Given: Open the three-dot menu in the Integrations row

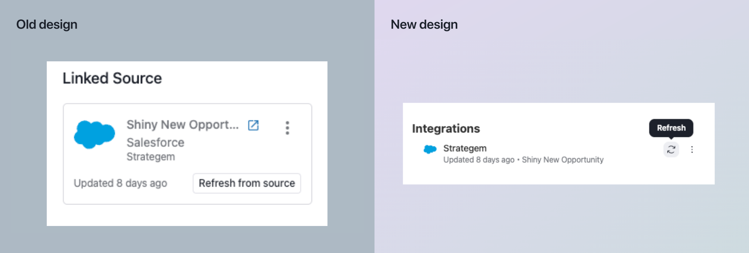Looking at the screenshot, I should coord(692,149).
